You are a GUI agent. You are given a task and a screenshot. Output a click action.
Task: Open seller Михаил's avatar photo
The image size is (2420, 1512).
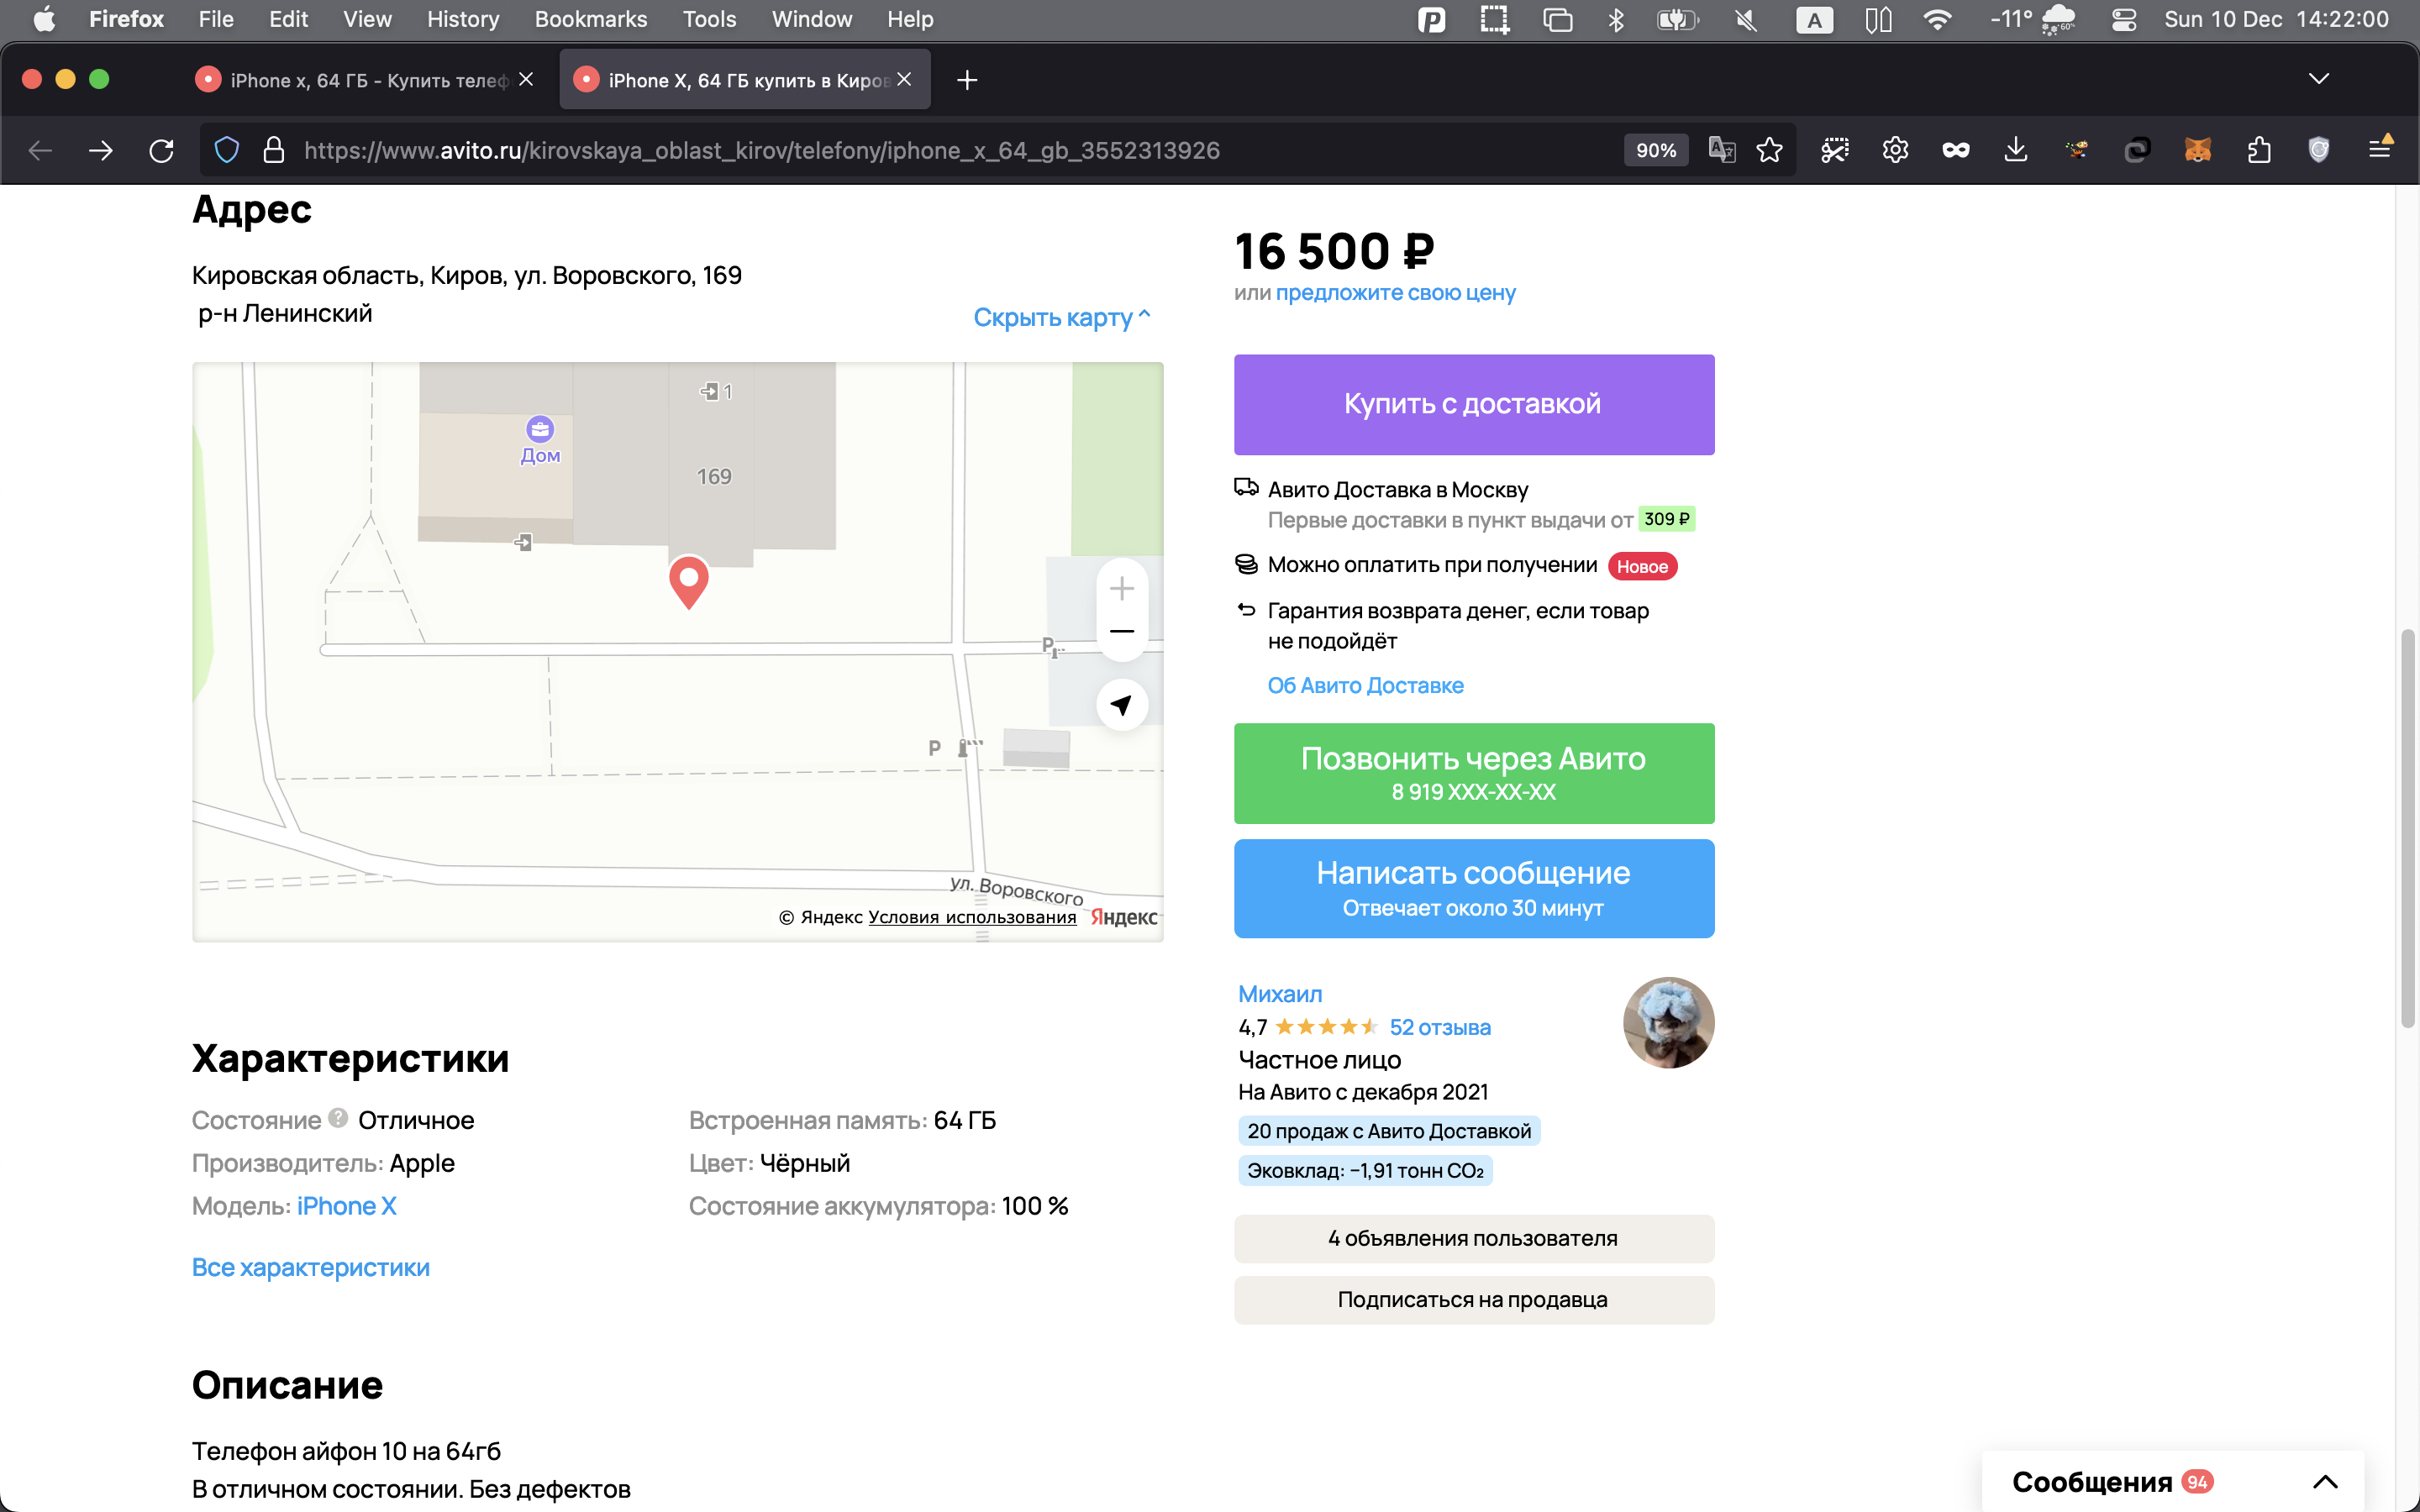click(x=1667, y=1022)
